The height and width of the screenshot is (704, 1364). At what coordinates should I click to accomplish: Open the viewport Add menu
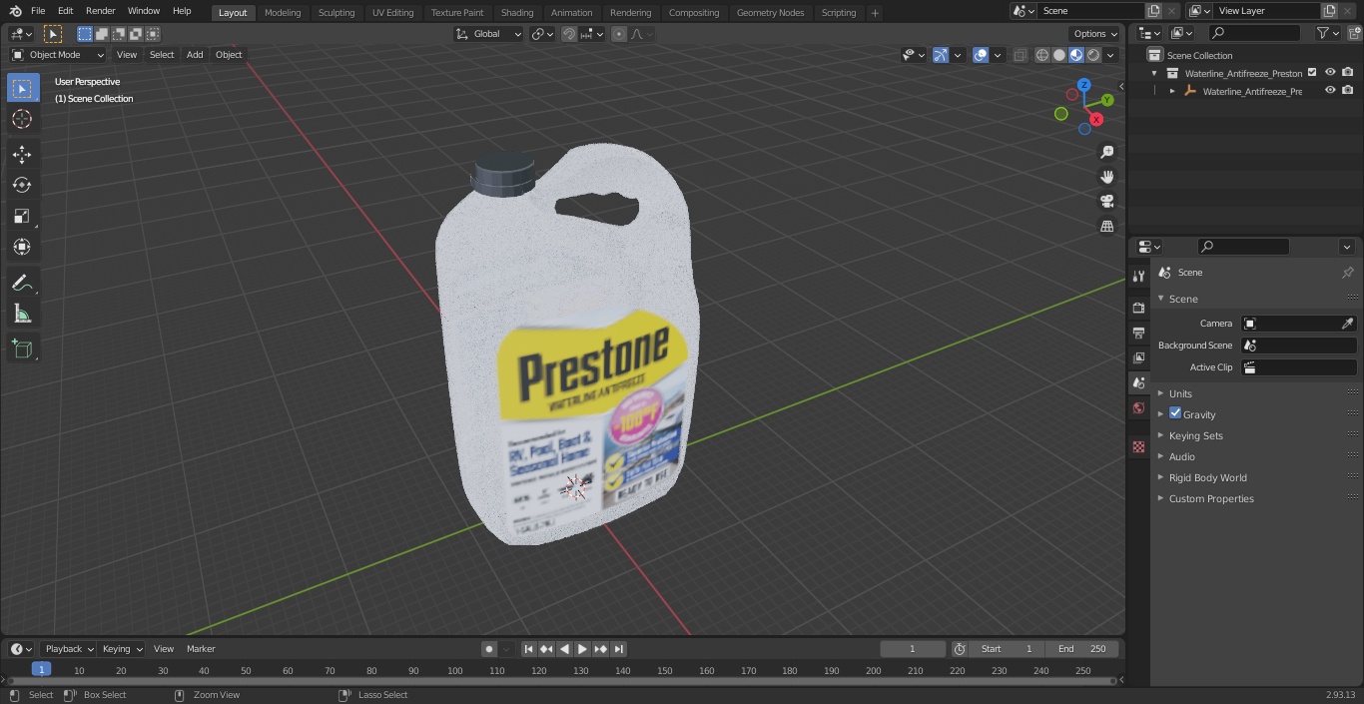195,55
